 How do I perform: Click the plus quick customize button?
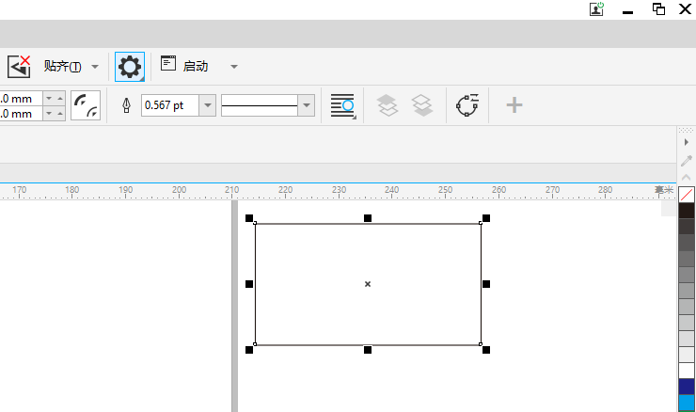[514, 105]
